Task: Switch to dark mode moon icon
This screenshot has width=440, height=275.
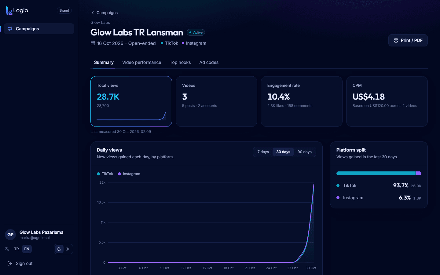Action: pos(59,249)
